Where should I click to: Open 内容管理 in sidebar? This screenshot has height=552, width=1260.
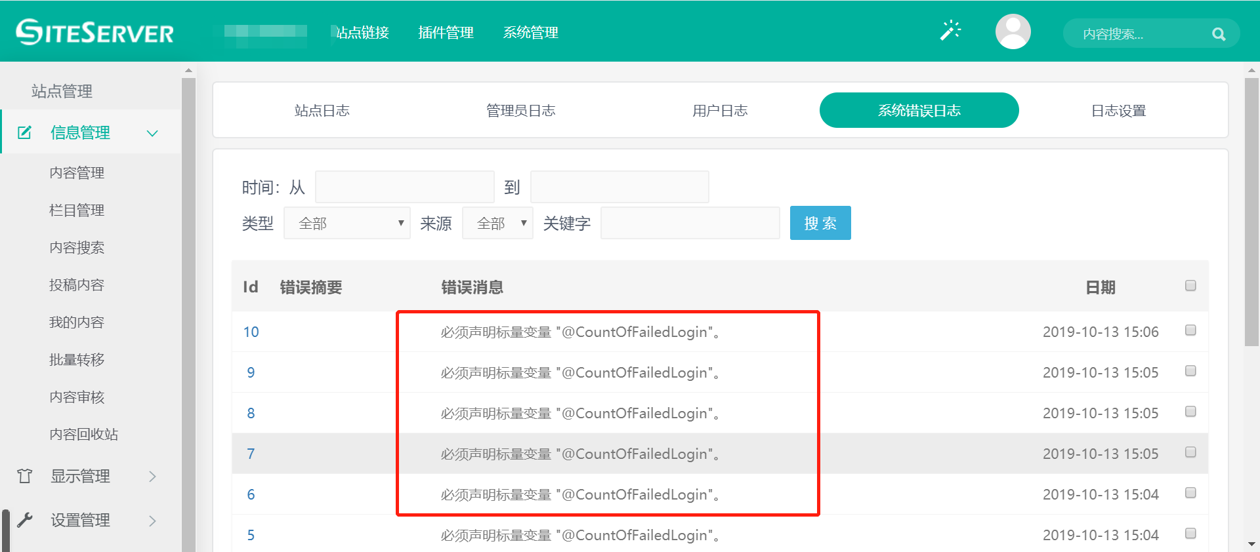[77, 172]
